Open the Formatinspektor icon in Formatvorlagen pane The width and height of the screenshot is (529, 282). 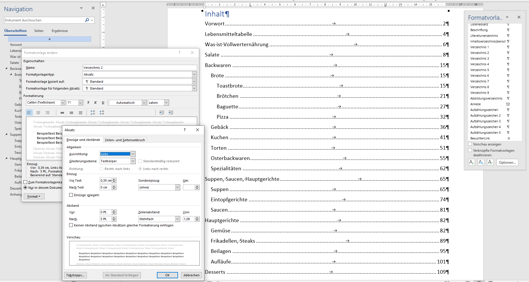481,162
